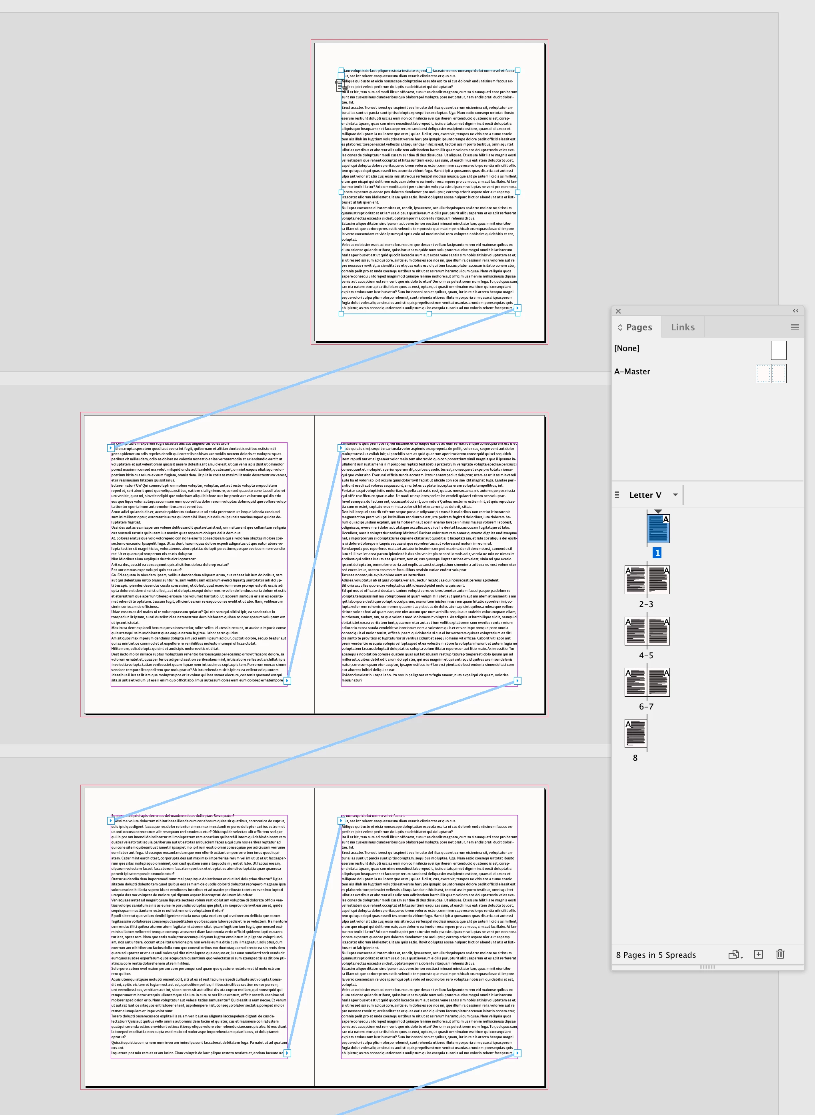Viewport: 815px width, 1115px height.
Task: Click the Create new page icon
Action: tap(758, 954)
